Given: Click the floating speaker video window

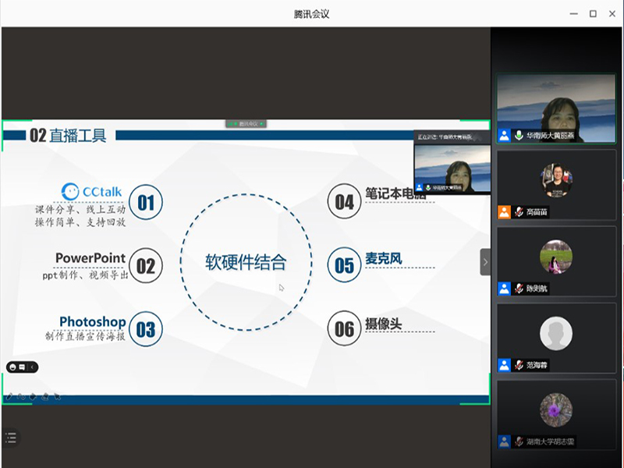Looking at the screenshot, I should [452, 165].
